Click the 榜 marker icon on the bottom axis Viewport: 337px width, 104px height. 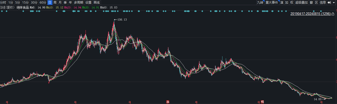pyautogui.click(x=262, y=102)
